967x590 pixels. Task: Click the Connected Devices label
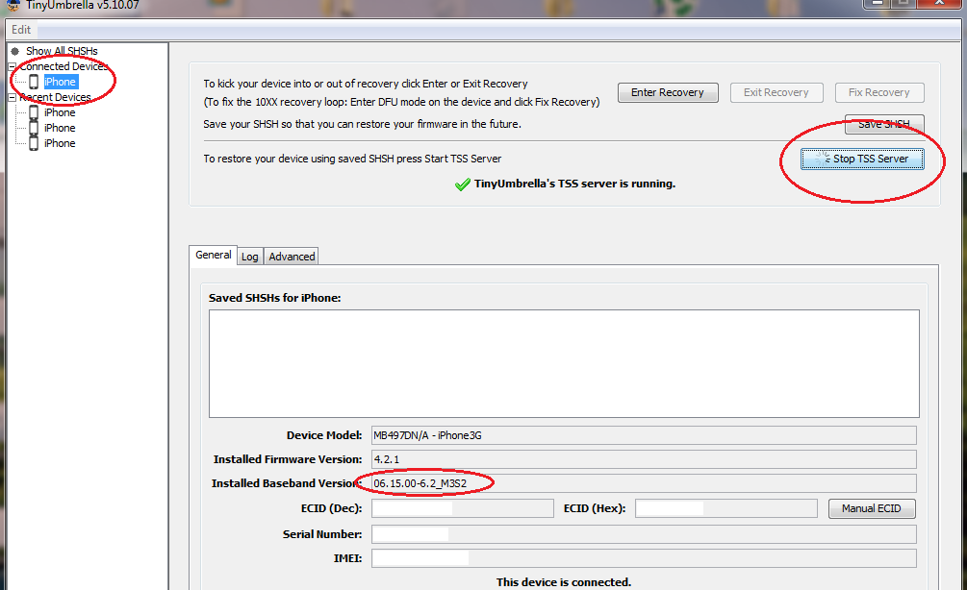(x=64, y=66)
